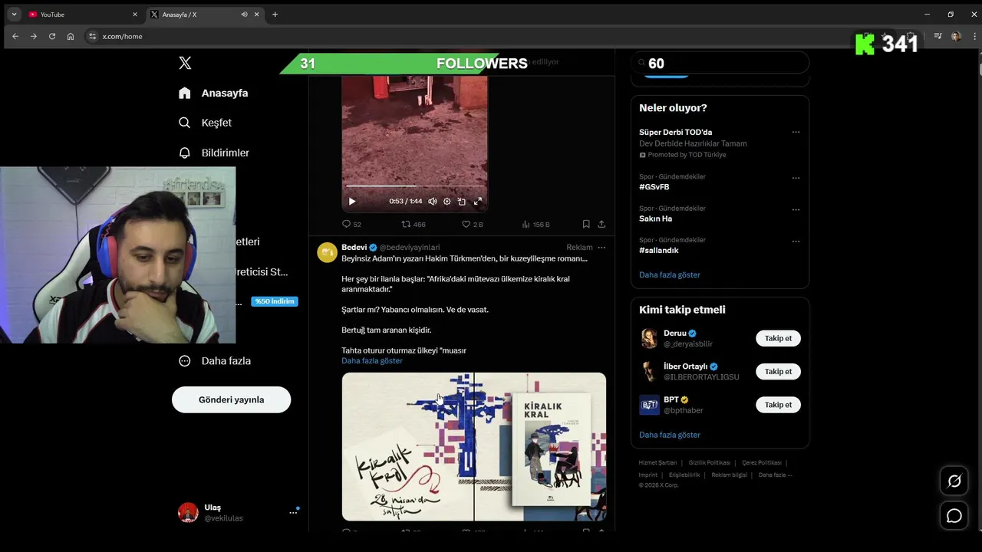Click the X logo in the sidebar
This screenshot has height=552, width=982.
(x=185, y=63)
